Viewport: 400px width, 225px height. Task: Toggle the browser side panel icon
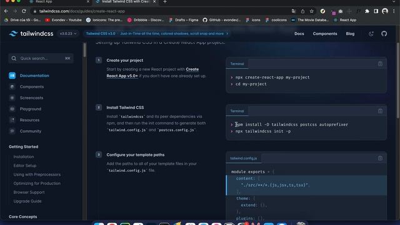(x=376, y=11)
